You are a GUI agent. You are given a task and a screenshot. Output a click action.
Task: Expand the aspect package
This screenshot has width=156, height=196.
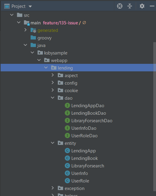(x=53, y=75)
